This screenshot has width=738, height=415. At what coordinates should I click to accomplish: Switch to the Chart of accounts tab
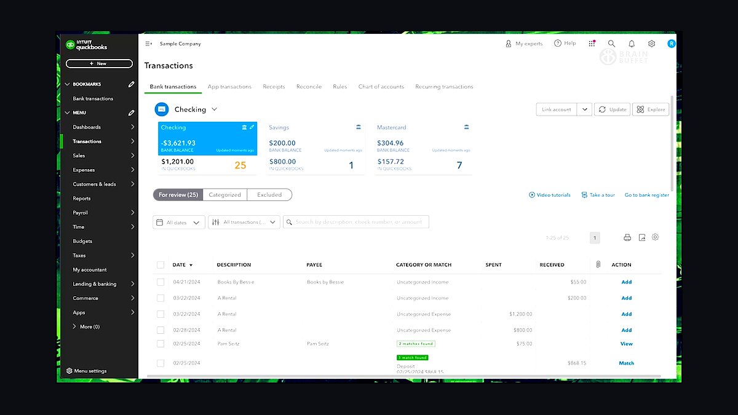click(x=381, y=87)
